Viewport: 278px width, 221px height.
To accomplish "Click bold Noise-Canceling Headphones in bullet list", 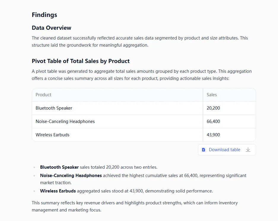I will (71, 176).
